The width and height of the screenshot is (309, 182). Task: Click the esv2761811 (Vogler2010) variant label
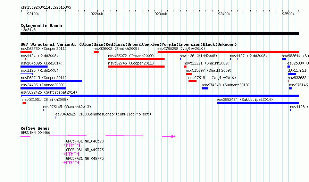click(212, 78)
